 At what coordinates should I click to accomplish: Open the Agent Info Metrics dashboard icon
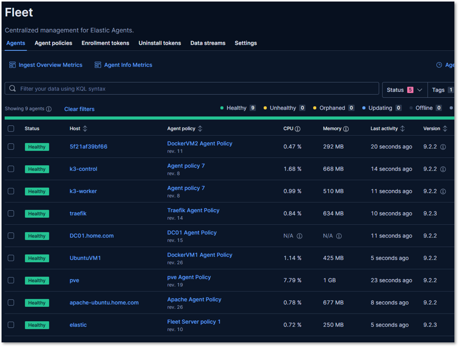[98, 65]
